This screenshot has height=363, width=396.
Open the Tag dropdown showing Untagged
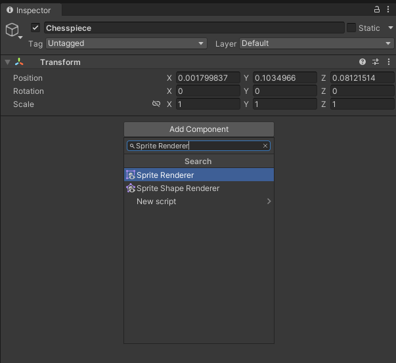tap(126, 43)
